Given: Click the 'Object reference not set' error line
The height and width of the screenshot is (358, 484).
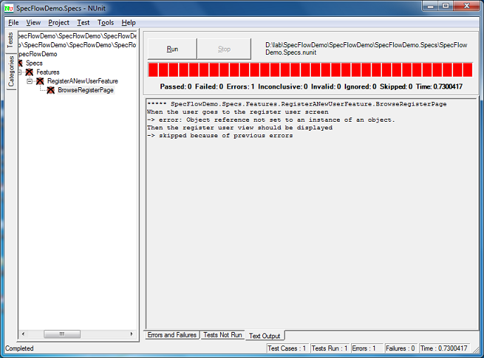Looking at the screenshot, I should click(271, 120).
